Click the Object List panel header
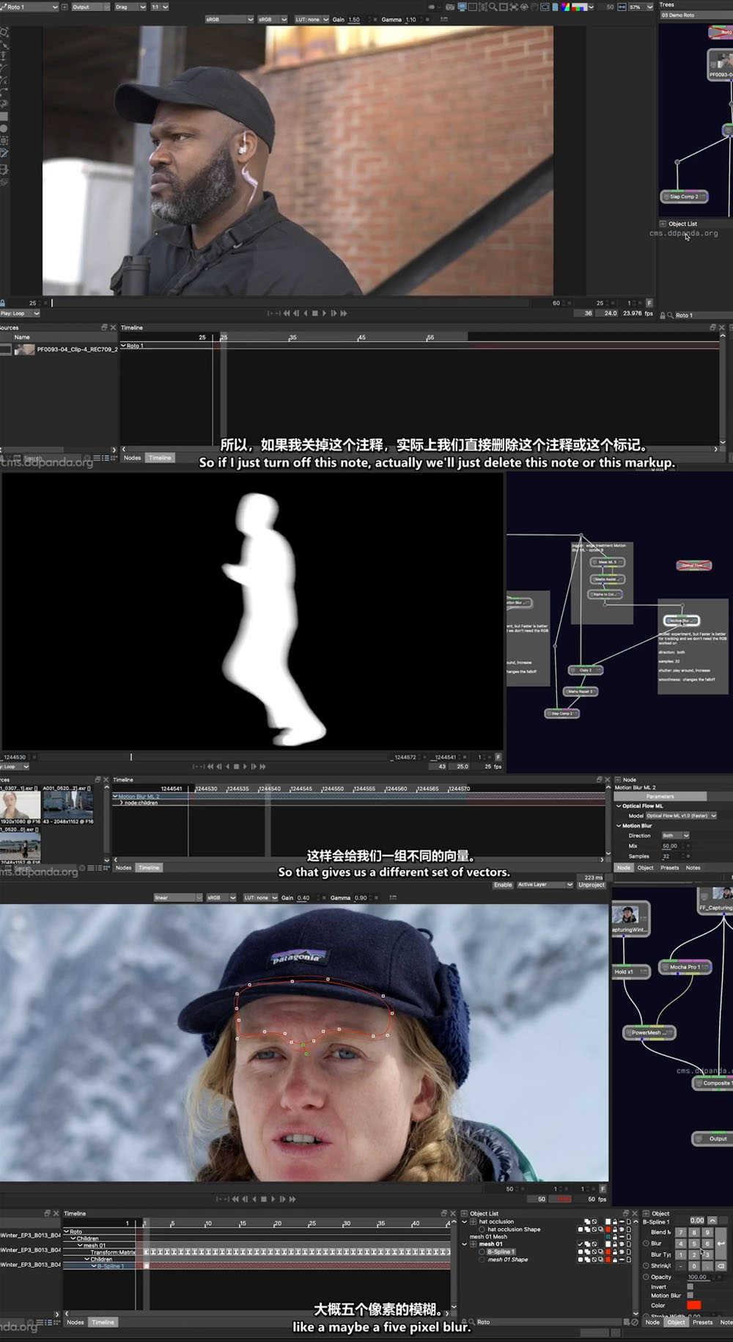The width and height of the screenshot is (733, 1342). [x=682, y=224]
